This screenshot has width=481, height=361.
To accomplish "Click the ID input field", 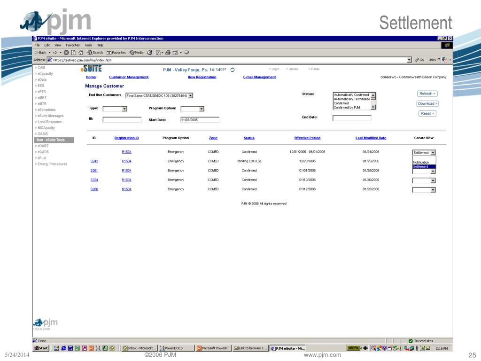I will point(122,120).
